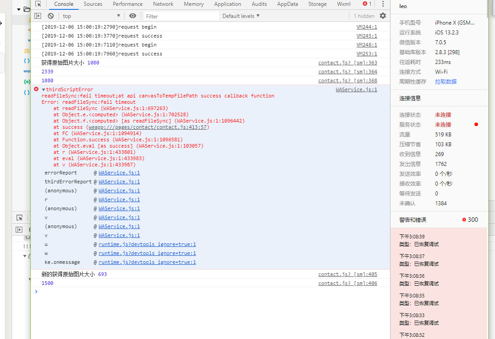The image size is (495, 339).
Task: Open source link VM248:1
Action: click(x=367, y=45)
